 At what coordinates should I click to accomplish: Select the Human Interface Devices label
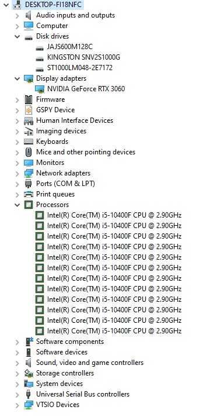75,120
